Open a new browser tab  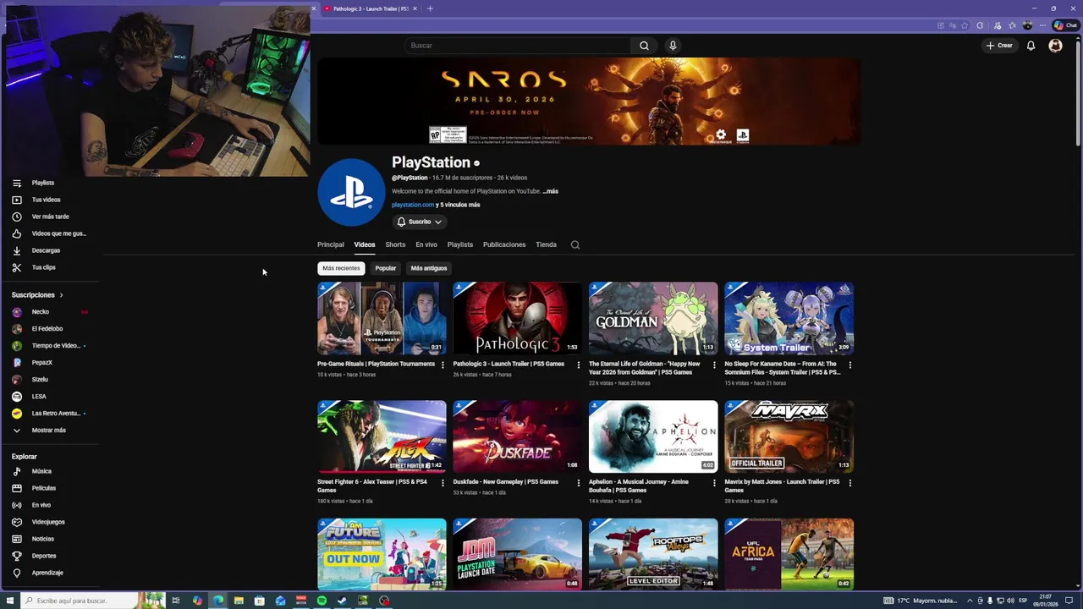pos(430,8)
